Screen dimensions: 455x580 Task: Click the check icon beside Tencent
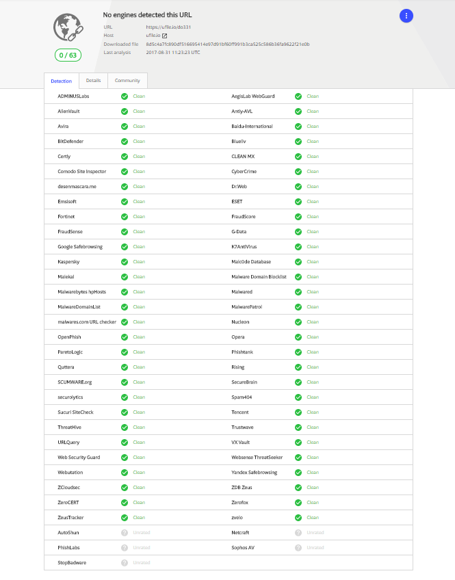pyautogui.click(x=298, y=412)
